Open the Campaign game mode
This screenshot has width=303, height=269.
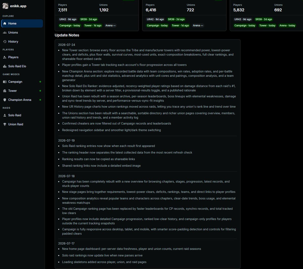22,82
